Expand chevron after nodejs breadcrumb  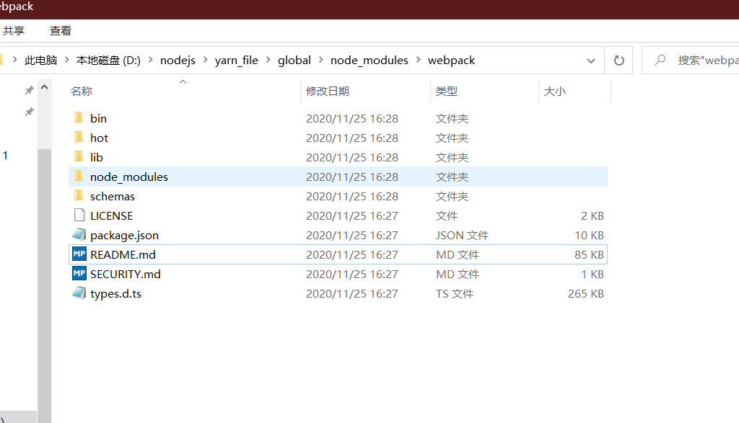pyautogui.click(x=205, y=60)
